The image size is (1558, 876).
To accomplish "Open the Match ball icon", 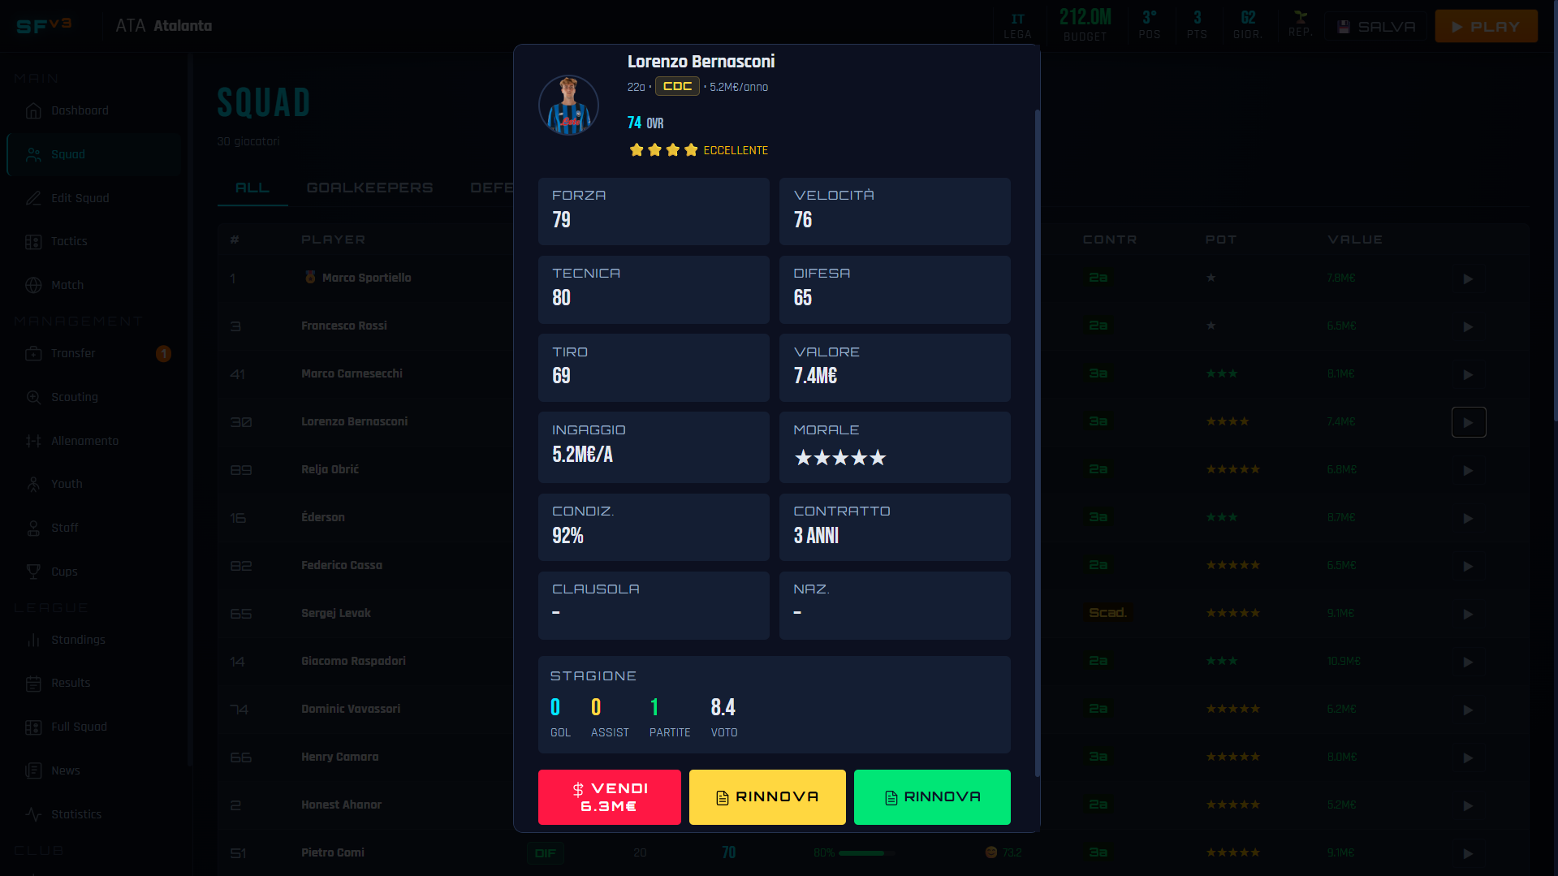I will click(33, 286).
